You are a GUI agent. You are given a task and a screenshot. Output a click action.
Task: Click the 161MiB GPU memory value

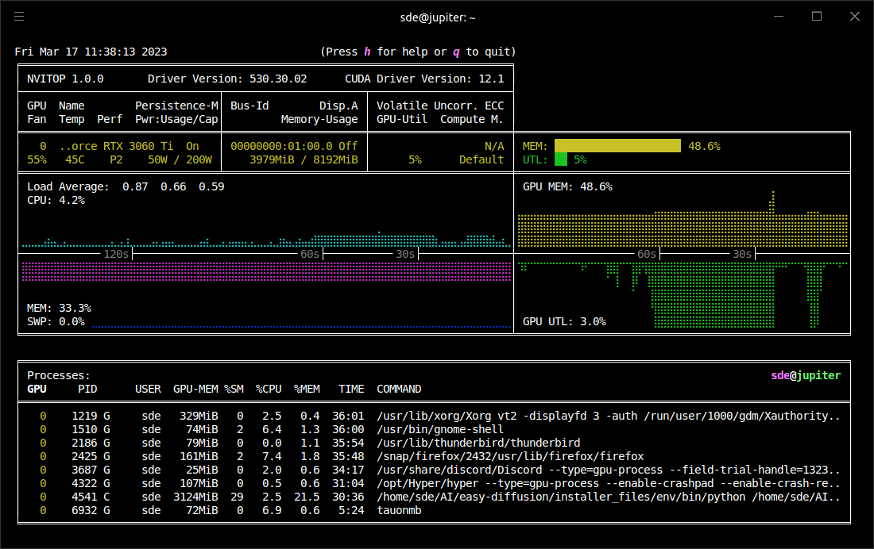[x=199, y=456]
